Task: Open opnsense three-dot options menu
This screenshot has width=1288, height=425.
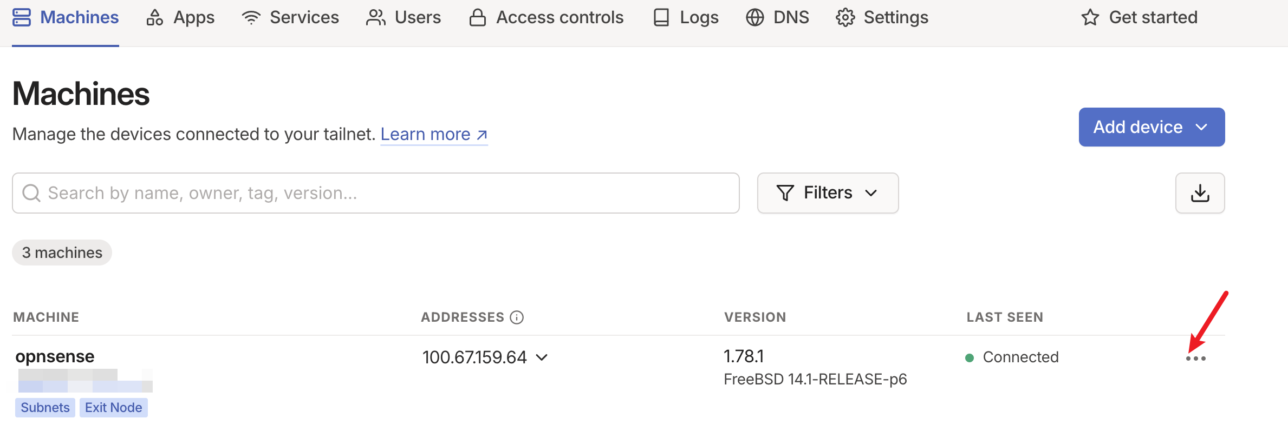Action: [x=1195, y=358]
